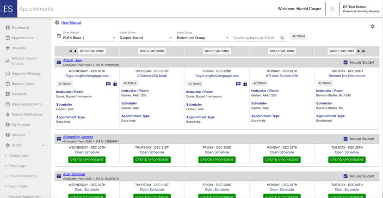
Task: Click the Students graduation cap icon
Action: pos(7,48)
